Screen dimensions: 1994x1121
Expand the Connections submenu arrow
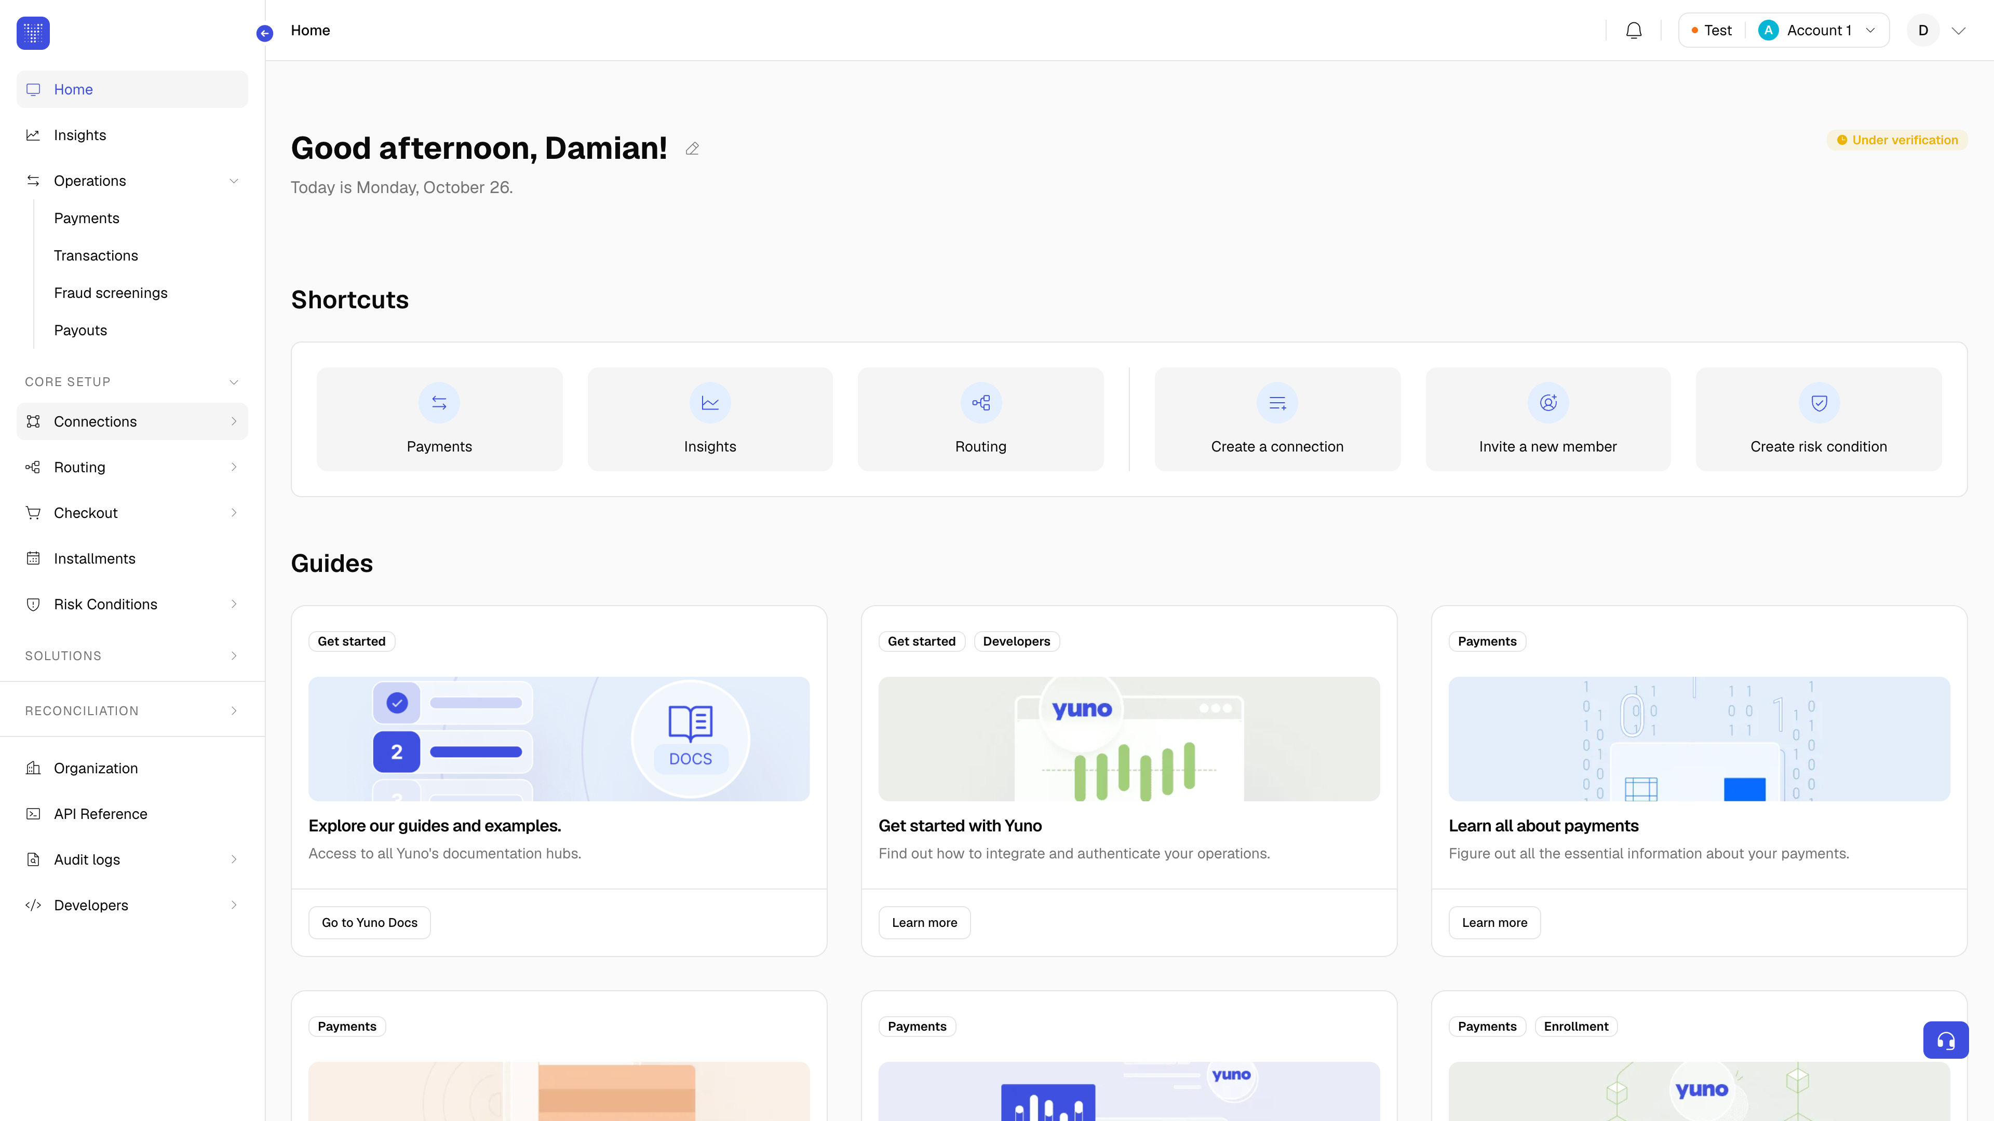(234, 421)
